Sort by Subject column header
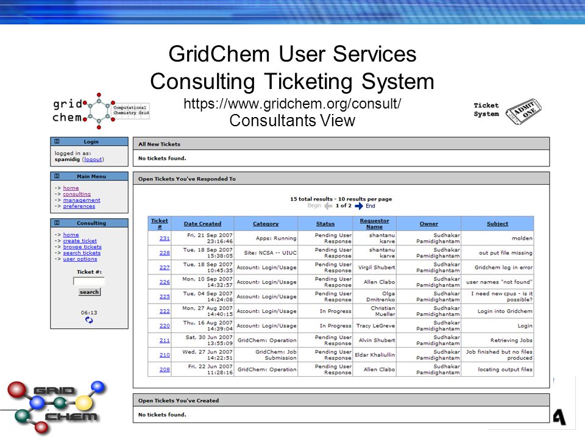The width and height of the screenshot is (585, 439). tap(497, 224)
